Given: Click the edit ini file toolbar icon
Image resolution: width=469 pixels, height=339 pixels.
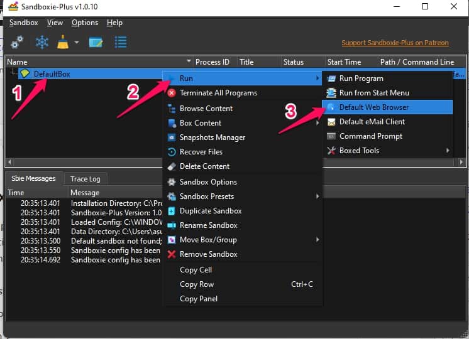Looking at the screenshot, I should click(x=96, y=43).
